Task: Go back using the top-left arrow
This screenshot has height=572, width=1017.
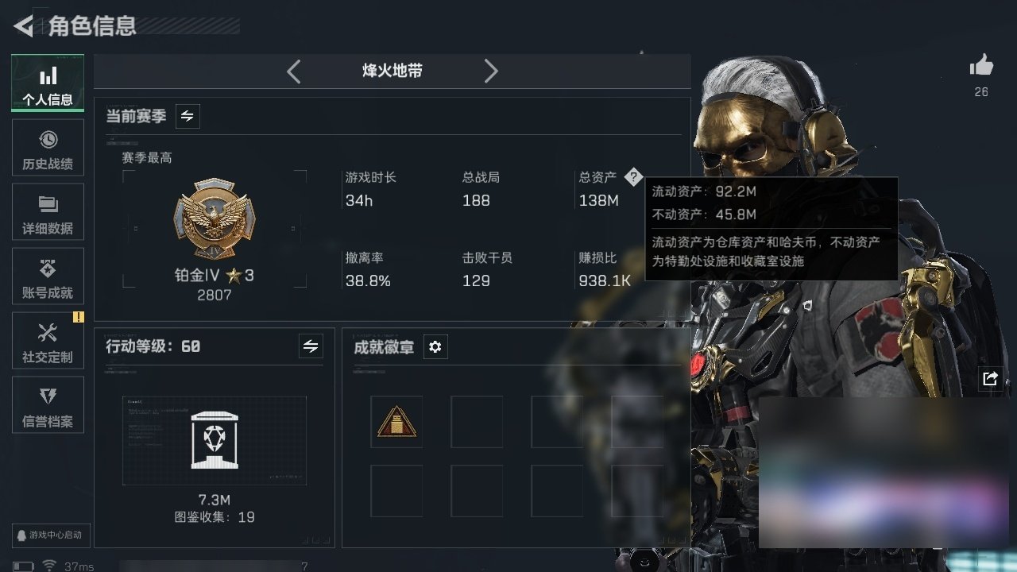Action: (x=24, y=26)
